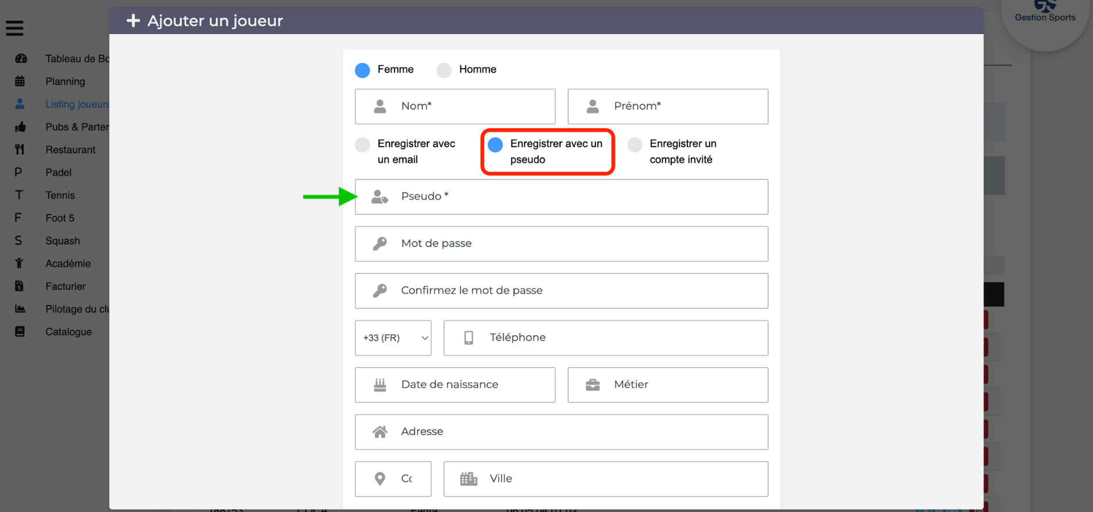The image size is (1093, 512).
Task: Click the briefcase icon in Métier field
Action: 593,385
